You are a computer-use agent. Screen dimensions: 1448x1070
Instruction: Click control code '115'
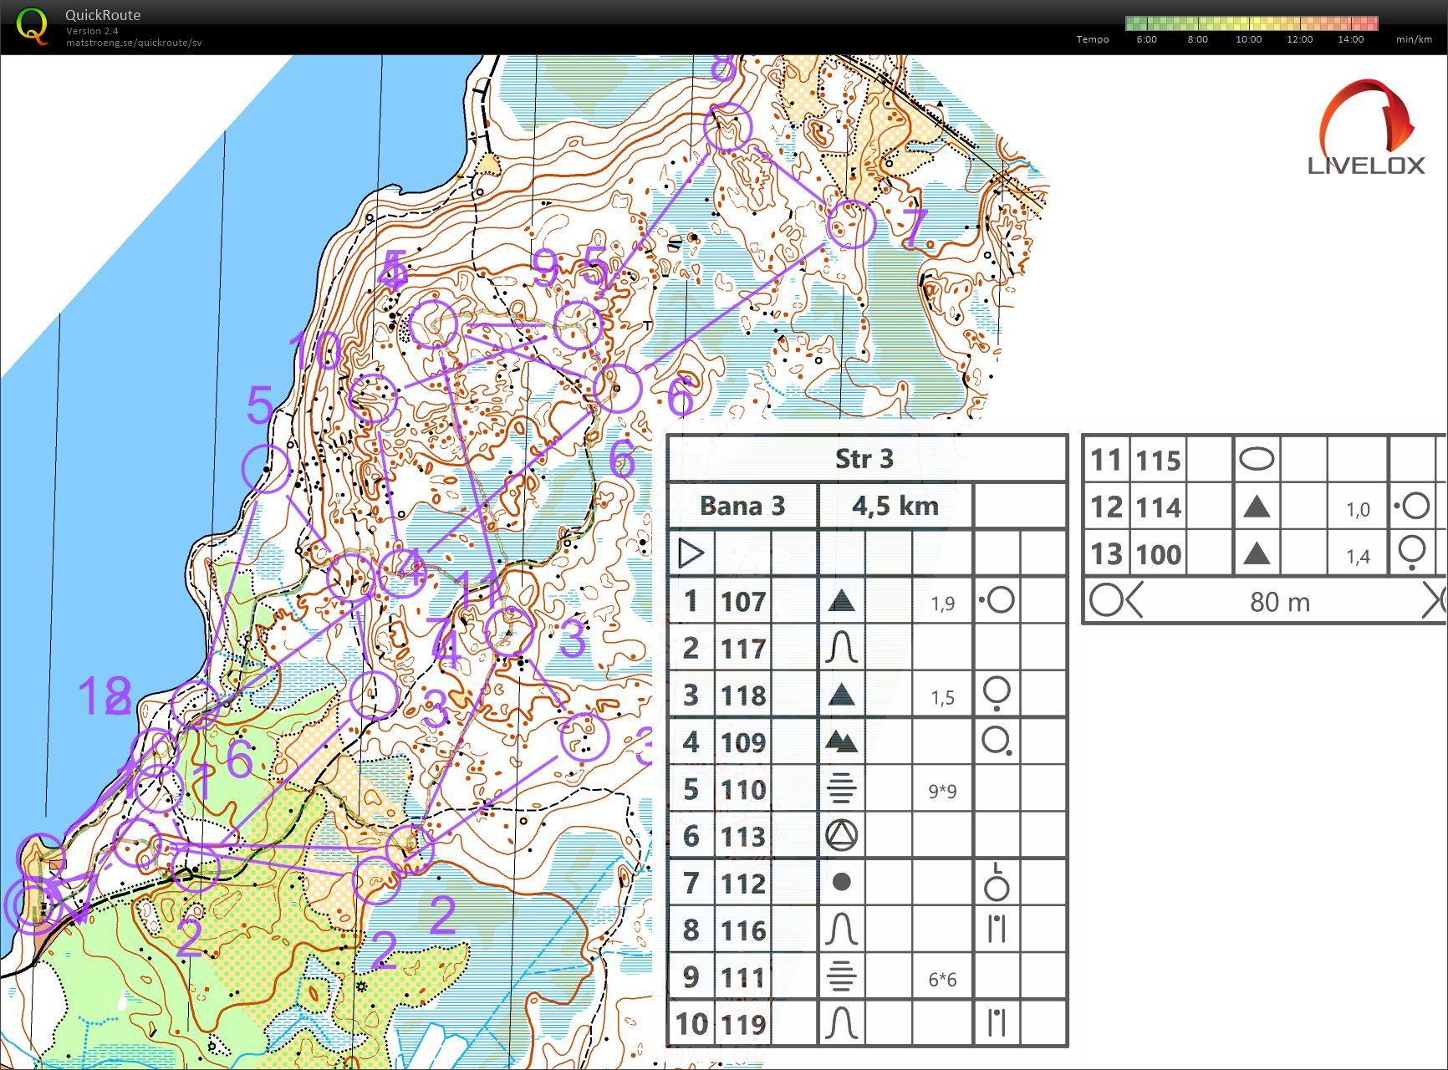pos(1158,460)
